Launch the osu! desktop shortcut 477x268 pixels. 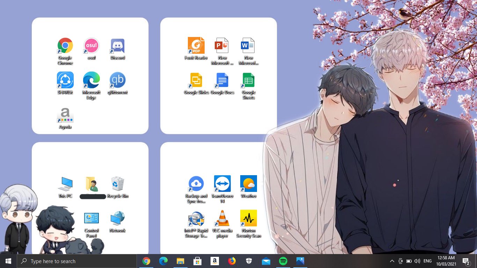[x=91, y=49]
